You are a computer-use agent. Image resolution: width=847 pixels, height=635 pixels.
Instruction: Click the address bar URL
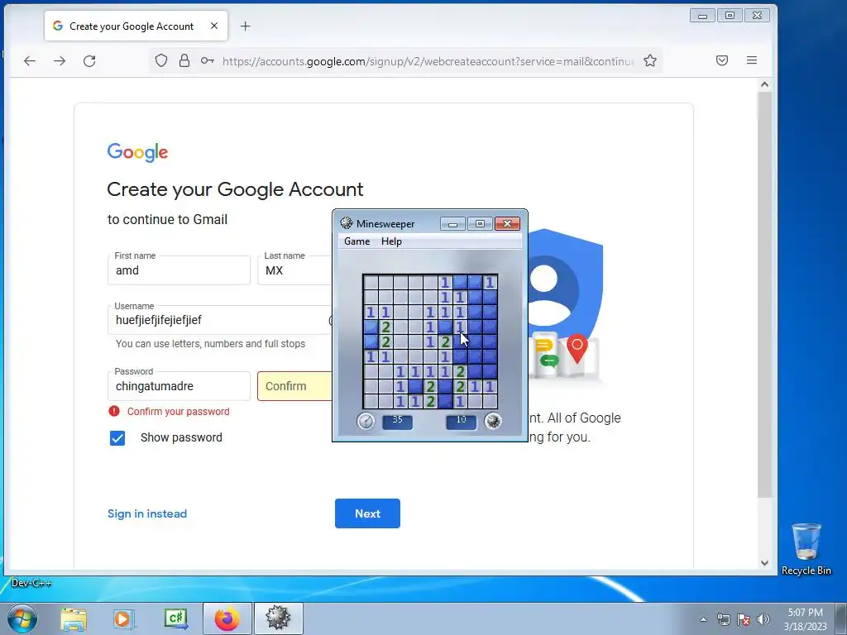pyautogui.click(x=428, y=61)
